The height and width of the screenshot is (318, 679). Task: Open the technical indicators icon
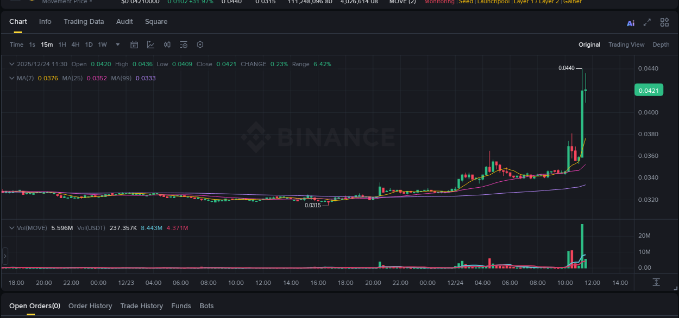click(x=150, y=44)
